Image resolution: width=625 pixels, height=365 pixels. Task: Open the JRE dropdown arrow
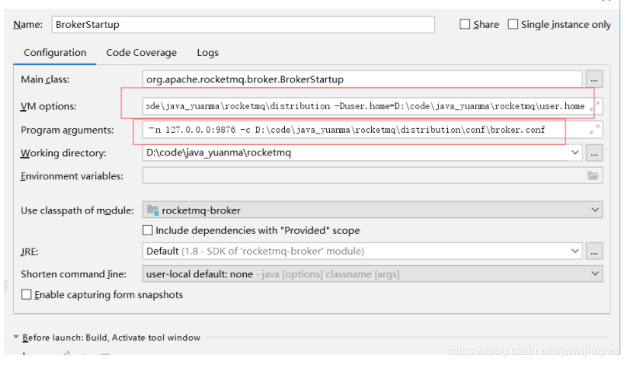pos(575,251)
